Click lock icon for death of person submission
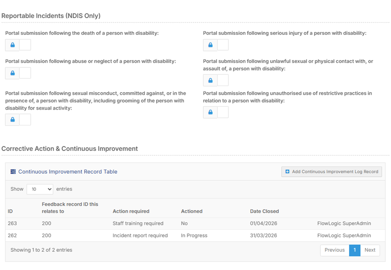 click(12, 45)
